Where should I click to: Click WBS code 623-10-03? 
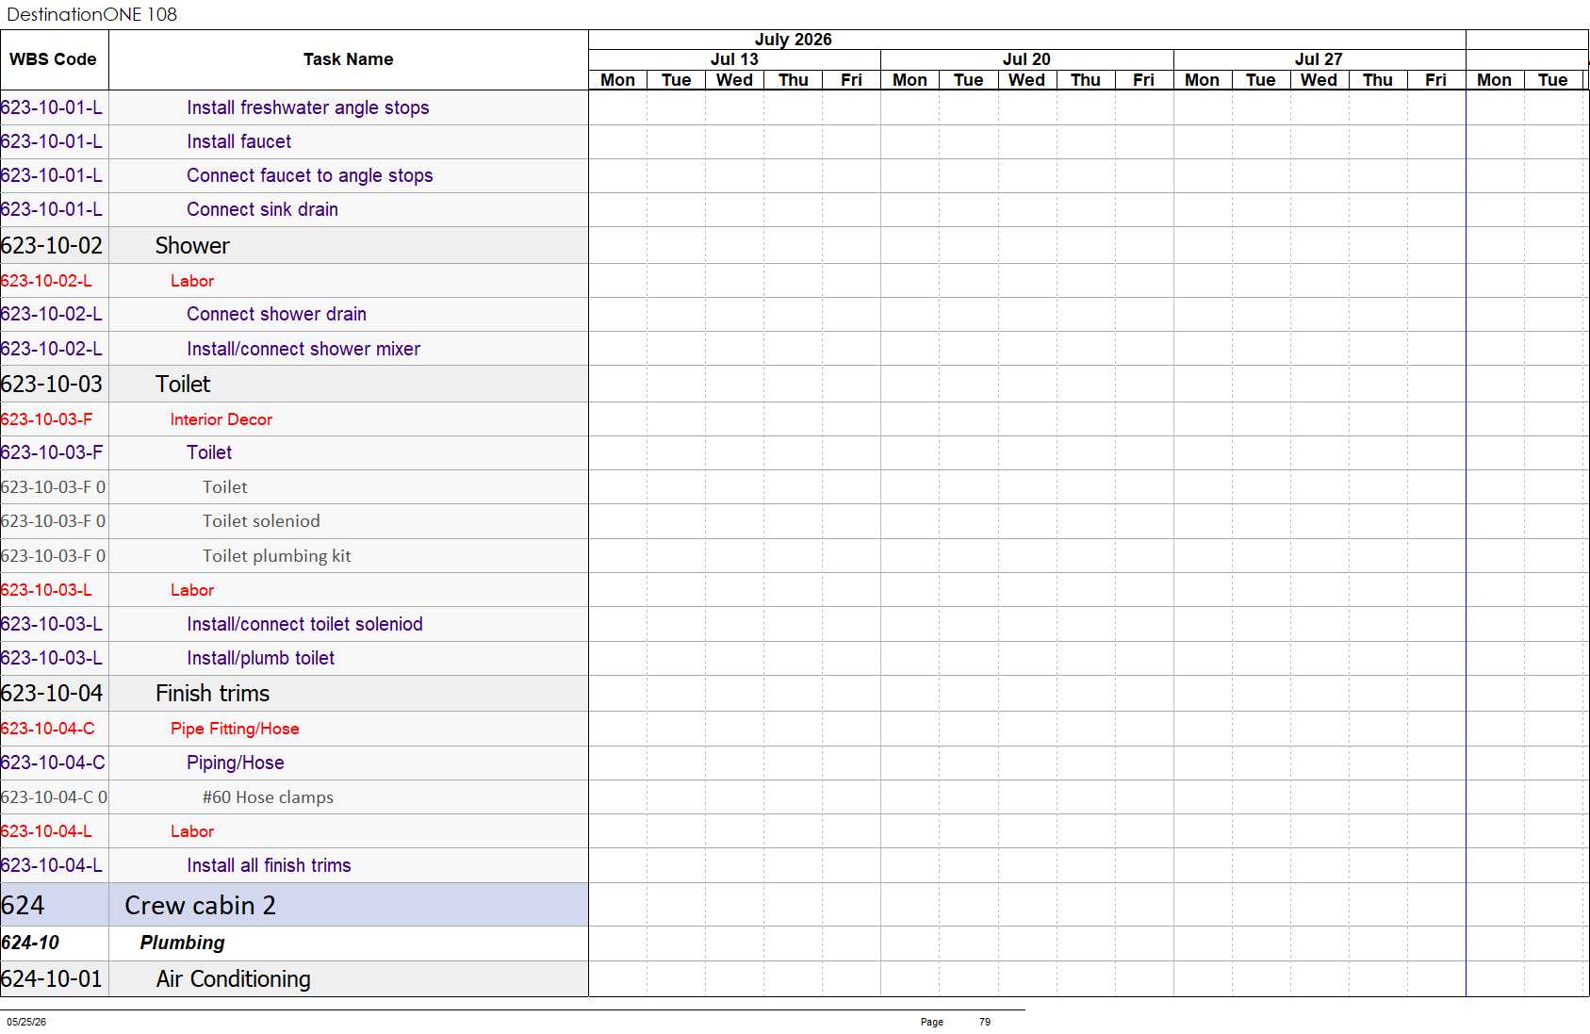pyautogui.click(x=52, y=384)
